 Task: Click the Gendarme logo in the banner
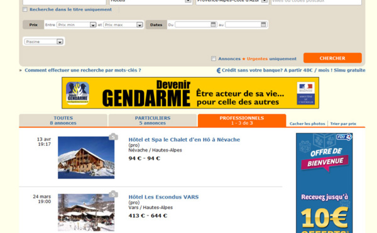click(77, 93)
